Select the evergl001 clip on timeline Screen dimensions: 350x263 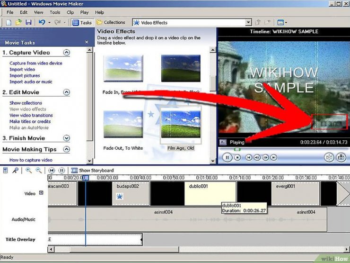coord(296,193)
